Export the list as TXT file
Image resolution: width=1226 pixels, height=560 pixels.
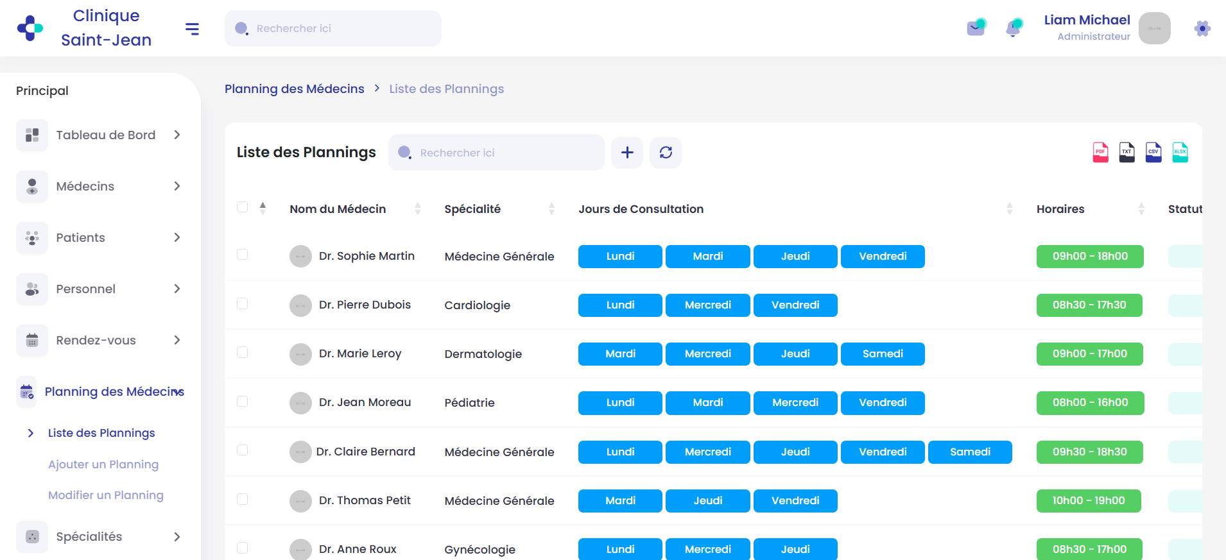pyautogui.click(x=1127, y=152)
